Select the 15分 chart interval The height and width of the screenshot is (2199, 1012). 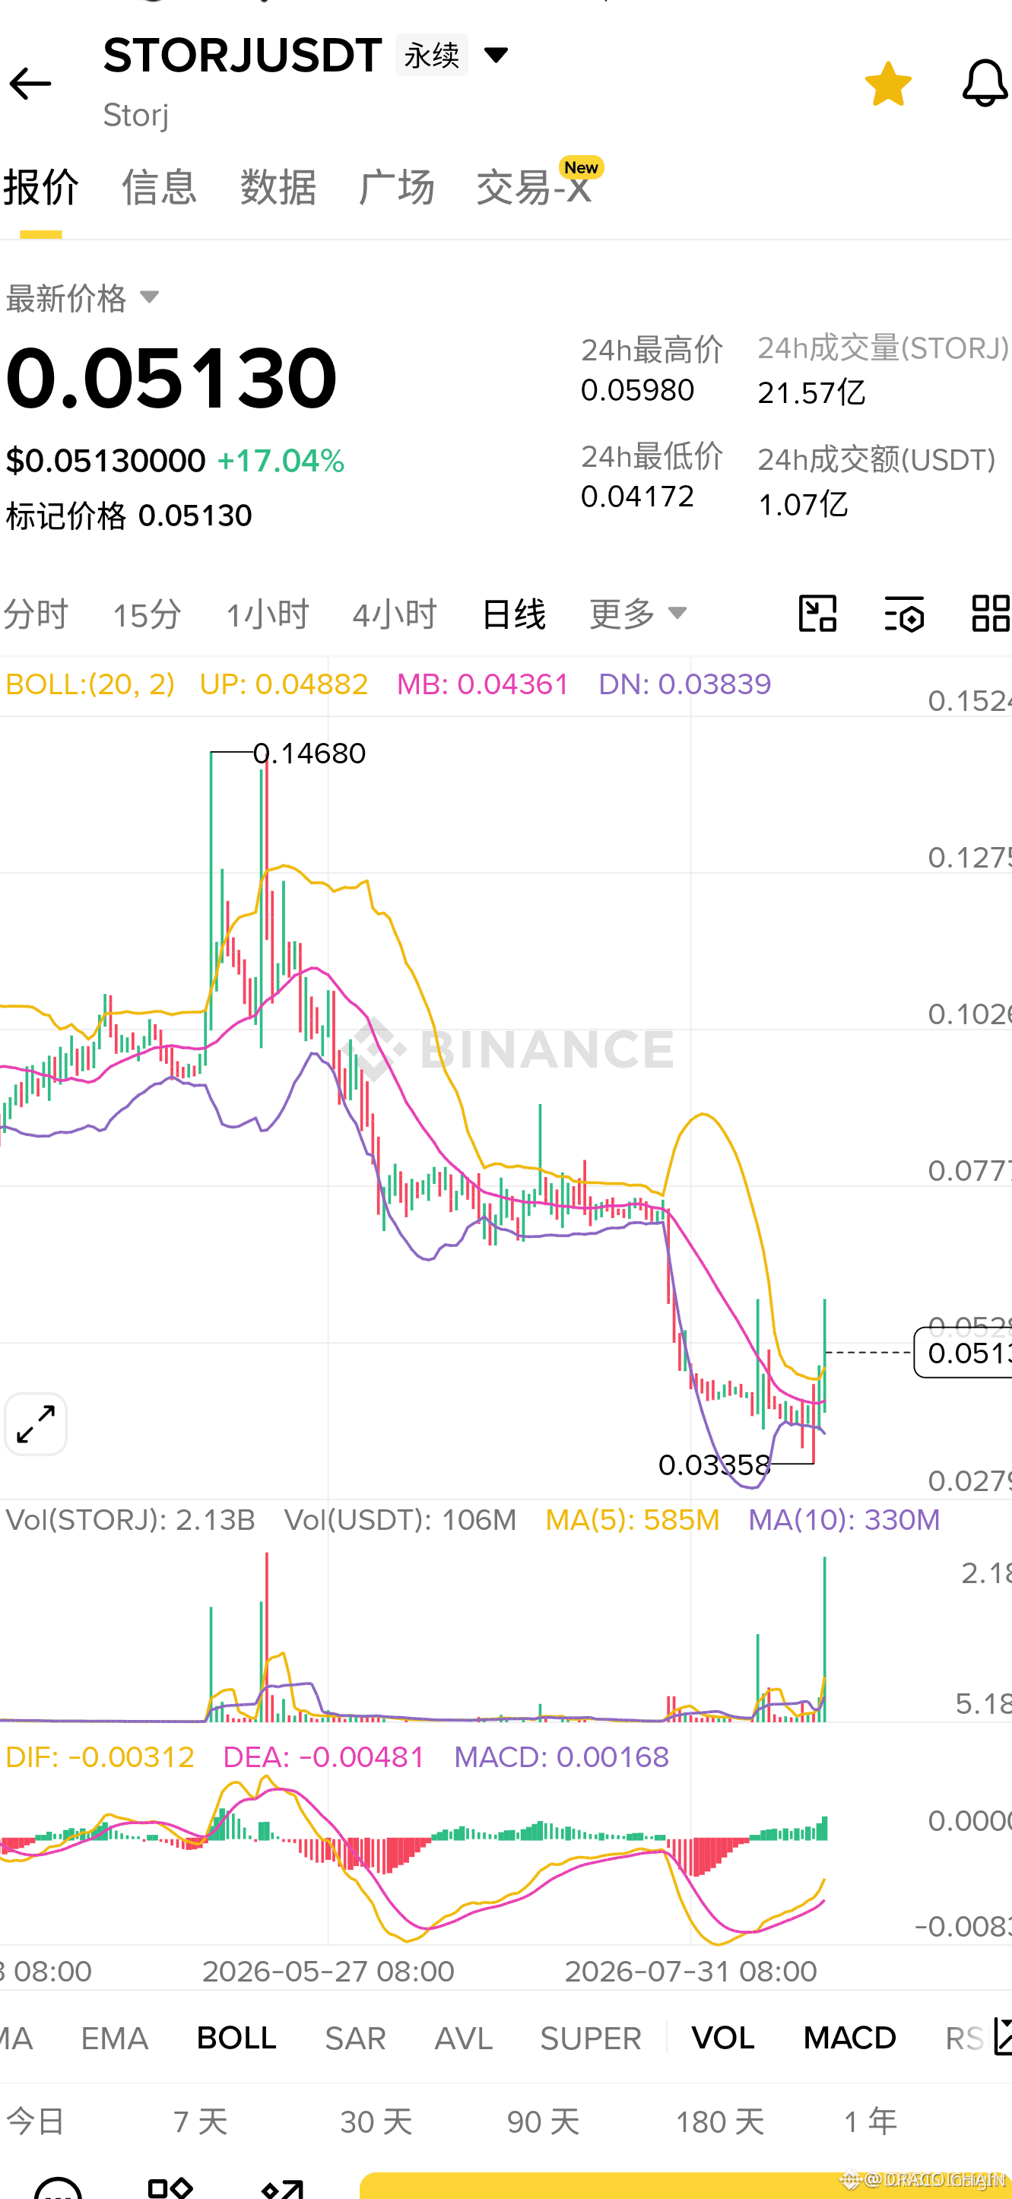point(147,614)
